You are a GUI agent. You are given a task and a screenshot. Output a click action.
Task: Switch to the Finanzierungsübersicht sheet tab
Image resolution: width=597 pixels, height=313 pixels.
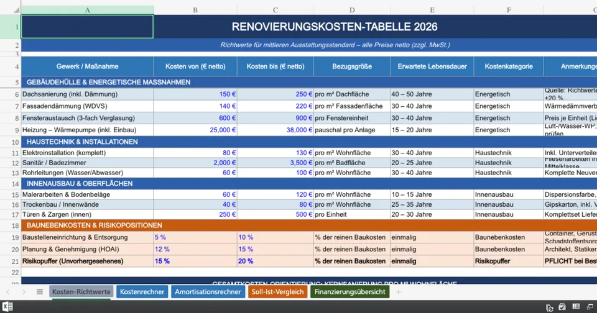pos(350,292)
